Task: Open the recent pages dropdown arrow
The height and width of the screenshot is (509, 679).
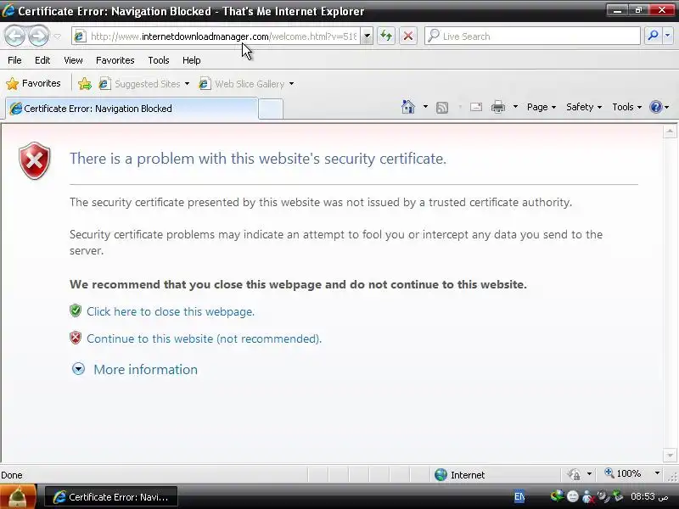Action: pos(57,36)
